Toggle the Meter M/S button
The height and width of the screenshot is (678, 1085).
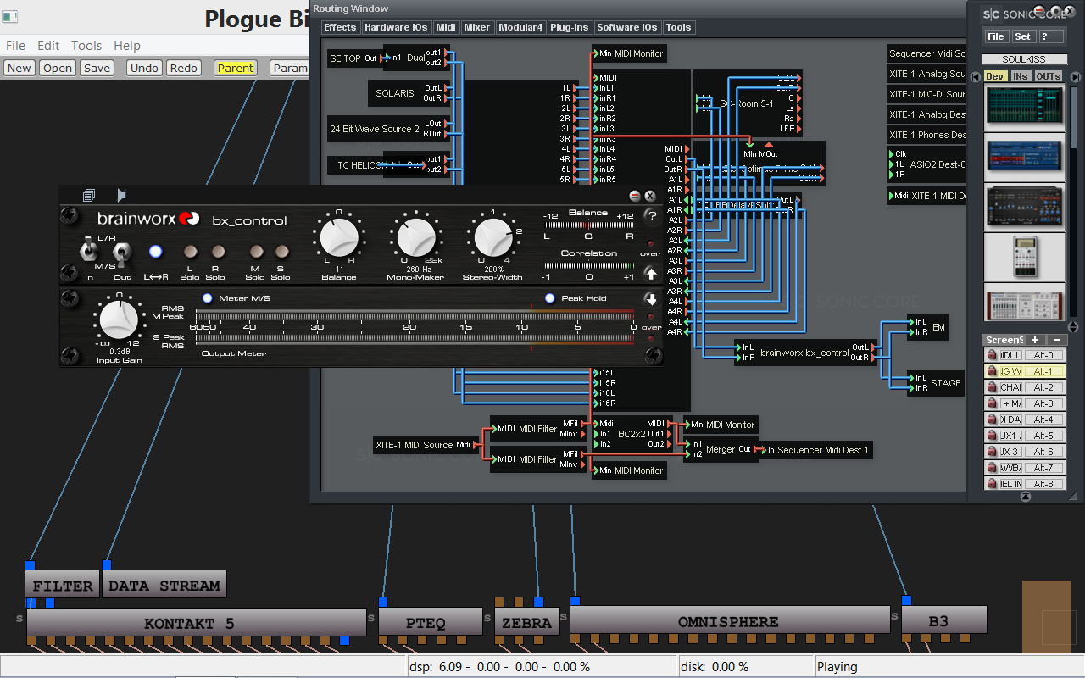207,298
